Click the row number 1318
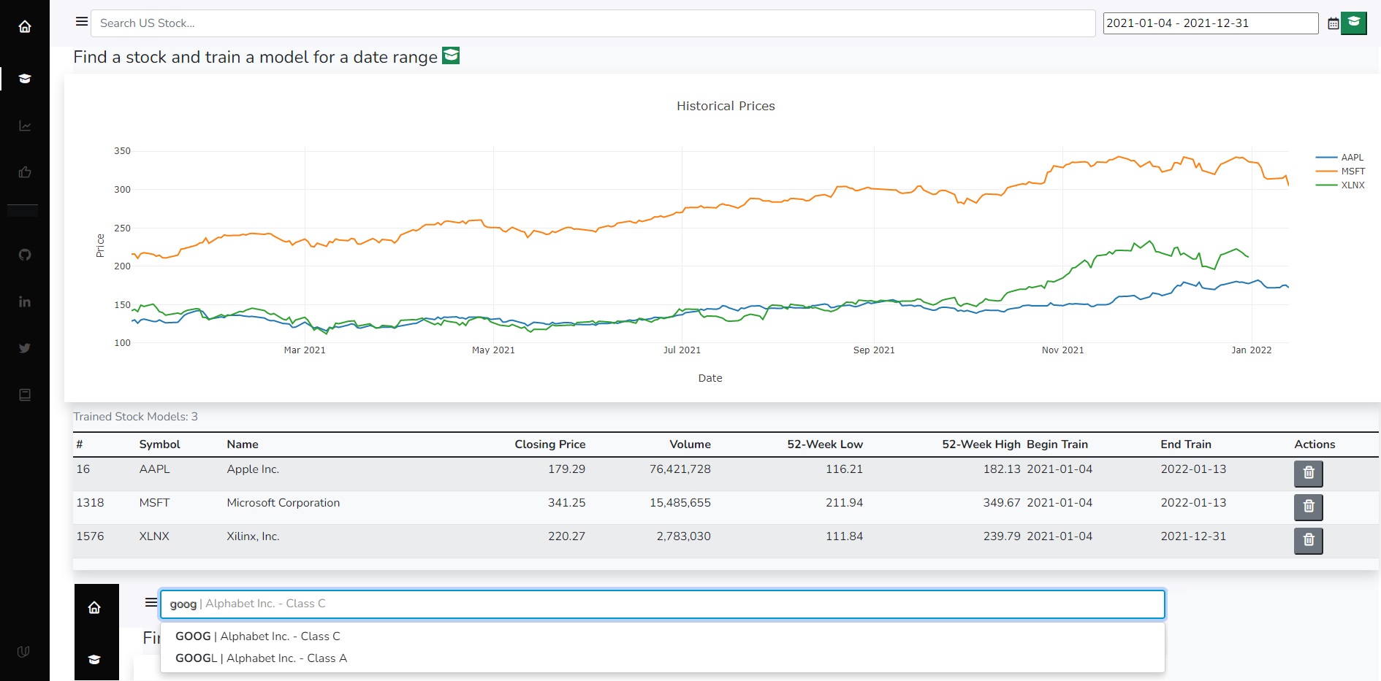The width and height of the screenshot is (1381, 681). [90, 503]
